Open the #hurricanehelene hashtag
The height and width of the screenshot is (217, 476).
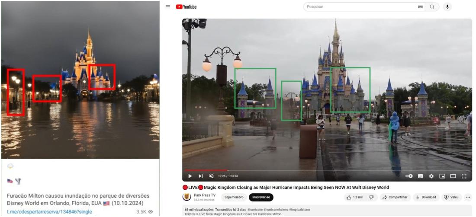click(x=276, y=210)
